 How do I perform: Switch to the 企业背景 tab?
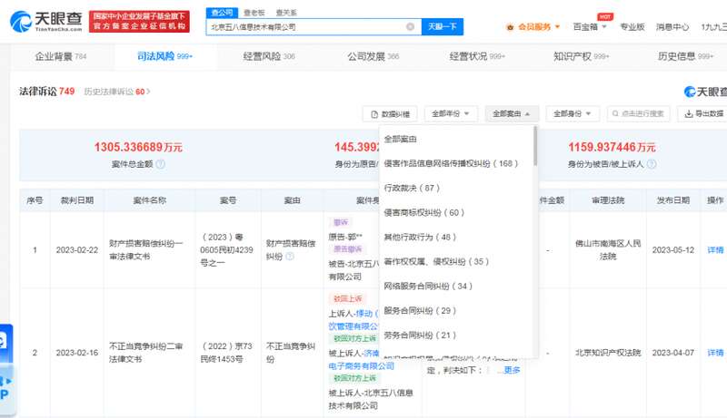pyautogui.click(x=61, y=56)
